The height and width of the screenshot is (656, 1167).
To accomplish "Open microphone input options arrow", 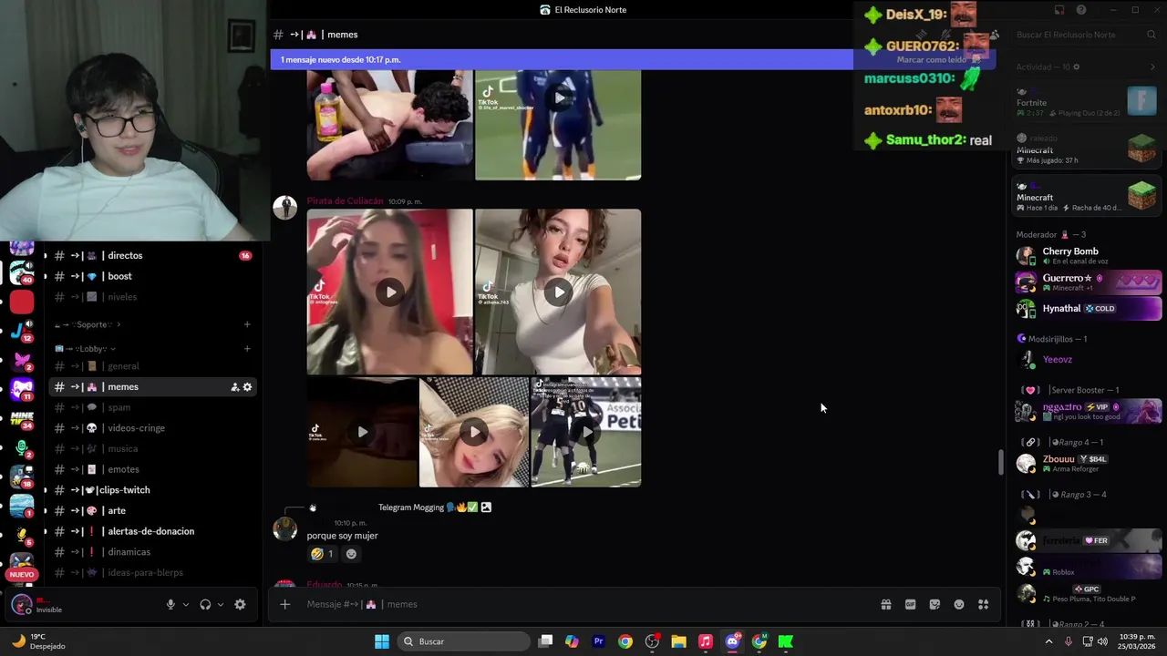I will pos(185,604).
